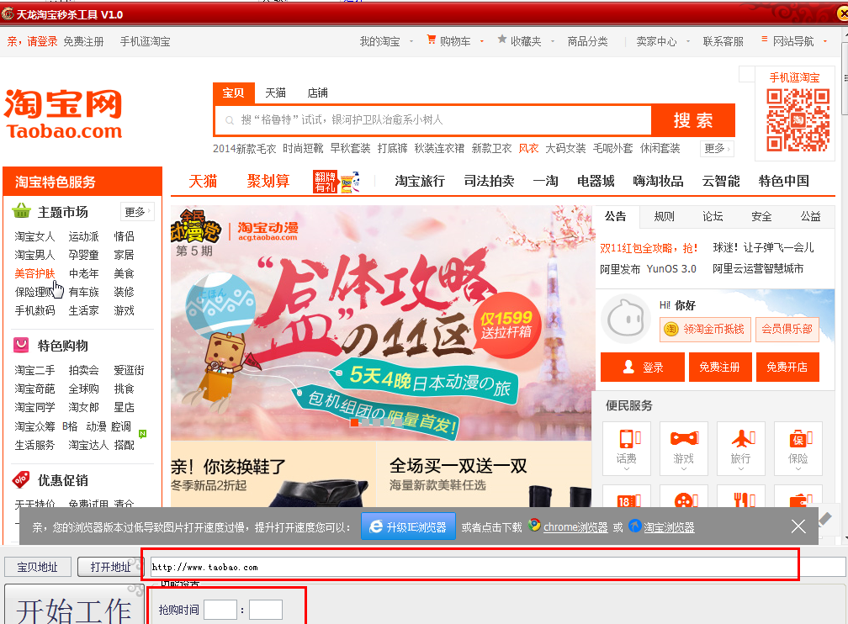The image size is (848, 624).
Task: Click the green basket icon beside 主题市场
Action: coord(22,211)
